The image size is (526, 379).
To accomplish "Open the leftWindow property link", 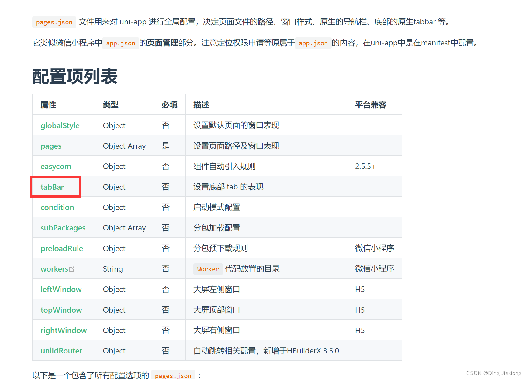I will click(61, 289).
